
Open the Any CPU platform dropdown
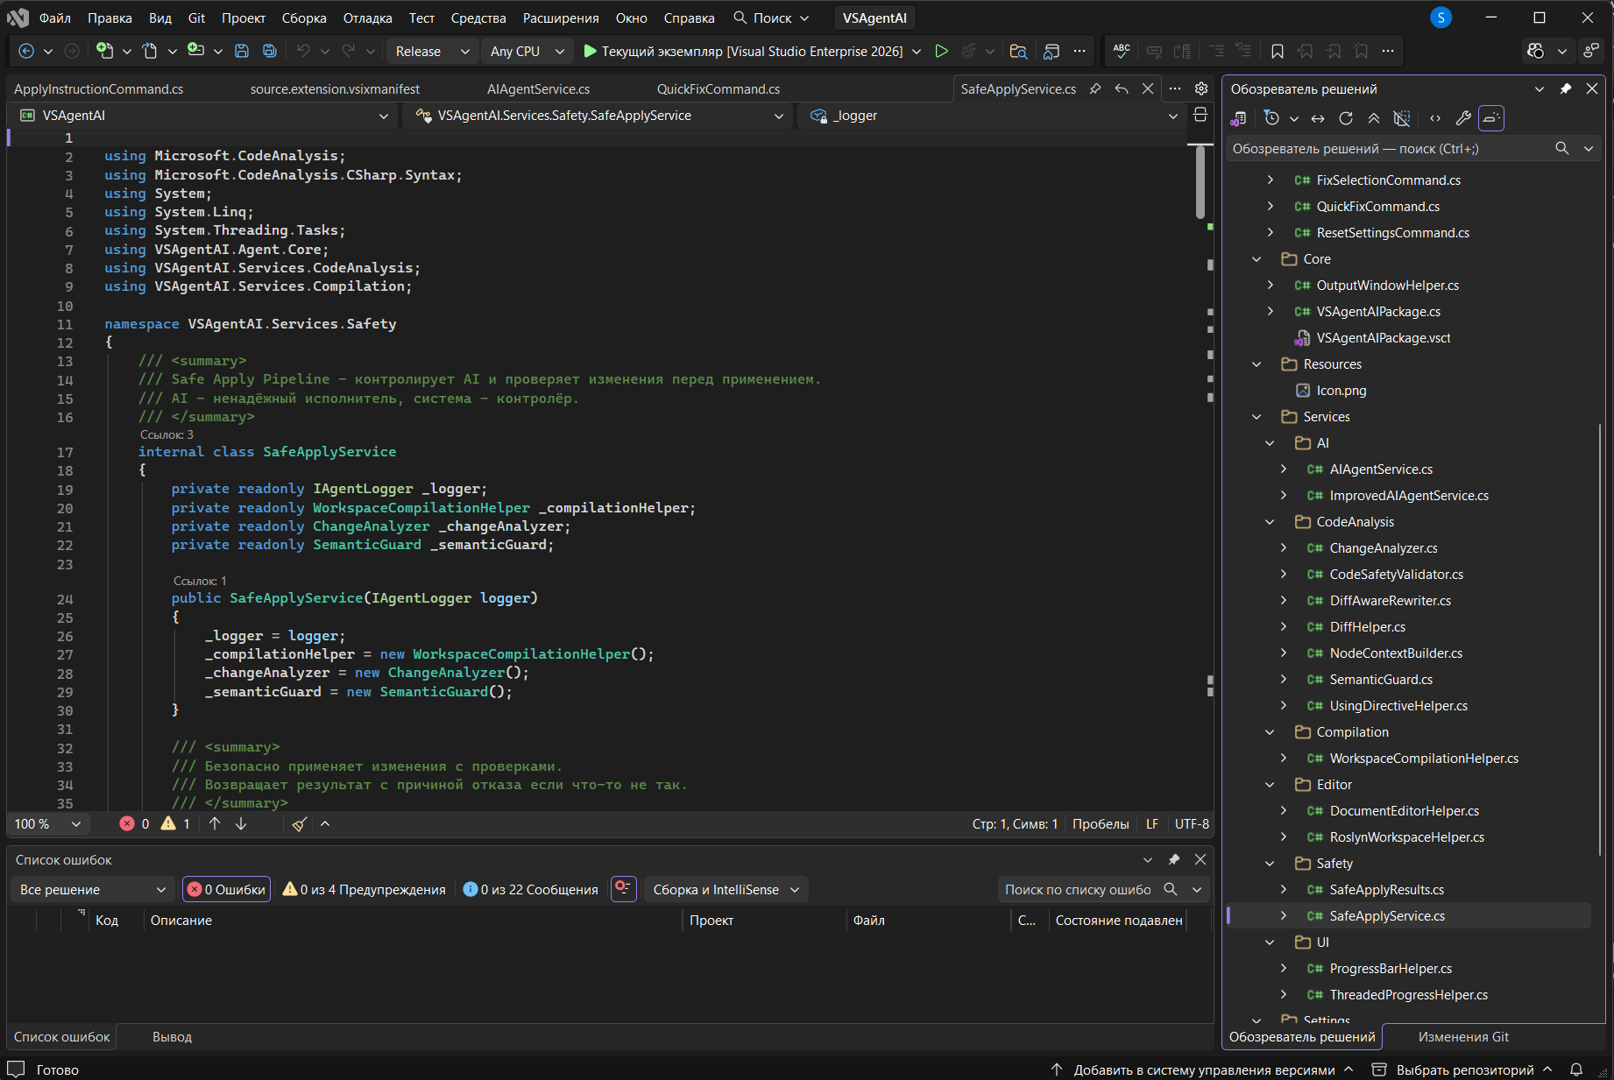coord(526,52)
